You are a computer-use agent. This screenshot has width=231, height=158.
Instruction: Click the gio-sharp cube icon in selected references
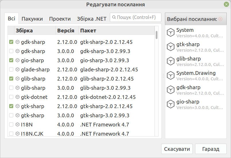point(171,104)
